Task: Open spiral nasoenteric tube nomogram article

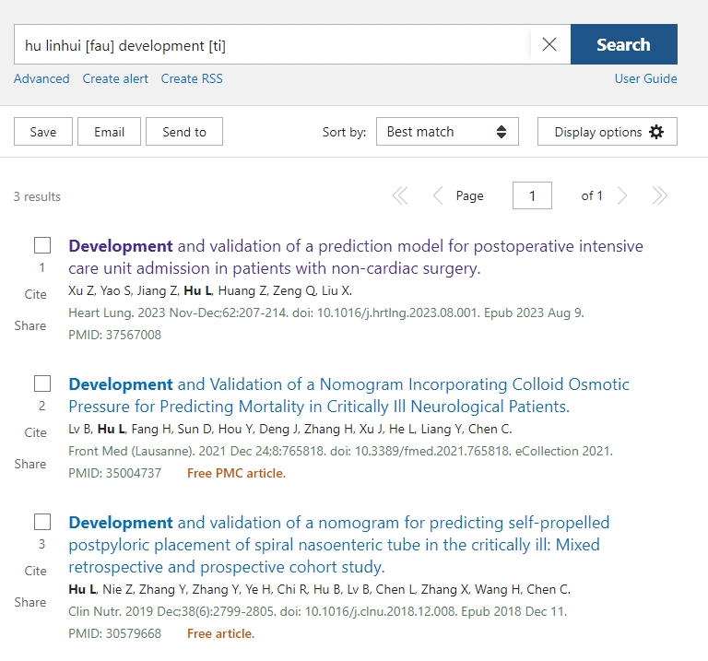Action: [x=339, y=545]
